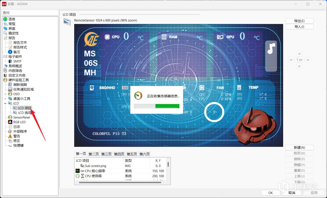Open the 第二页 tab
Image resolution: width=327 pixels, height=198 pixels.
tap(94, 154)
